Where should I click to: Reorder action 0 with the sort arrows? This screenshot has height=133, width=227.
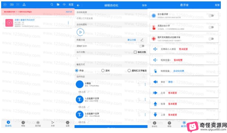(139, 84)
